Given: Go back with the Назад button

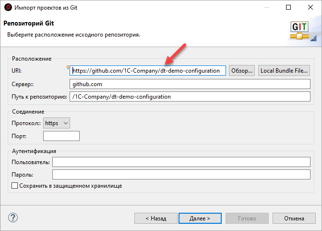Looking at the screenshot, I should point(155,218).
